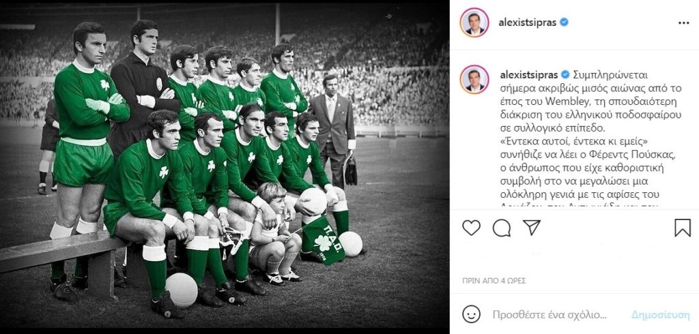
Task: Open comments via the speech bubble icon
Action: (502, 228)
